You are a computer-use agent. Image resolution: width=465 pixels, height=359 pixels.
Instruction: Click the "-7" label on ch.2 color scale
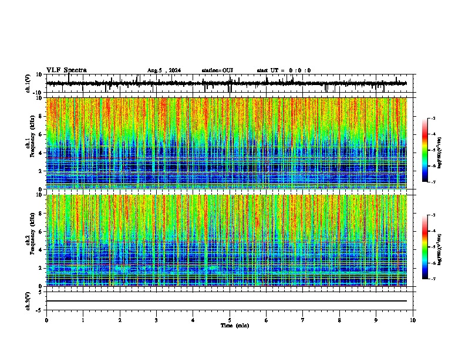point(433,279)
